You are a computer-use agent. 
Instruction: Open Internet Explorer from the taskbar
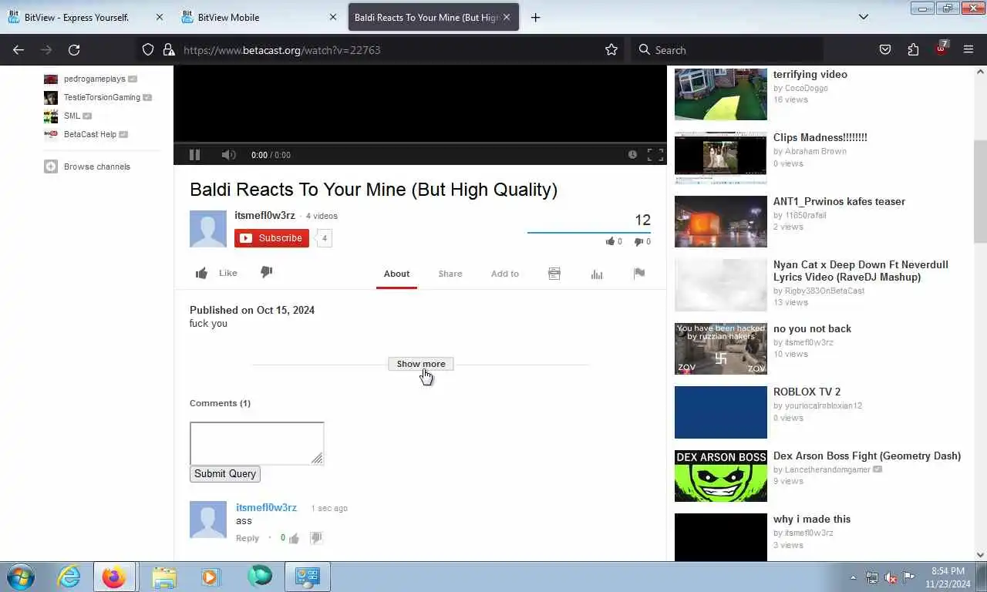pyautogui.click(x=69, y=577)
